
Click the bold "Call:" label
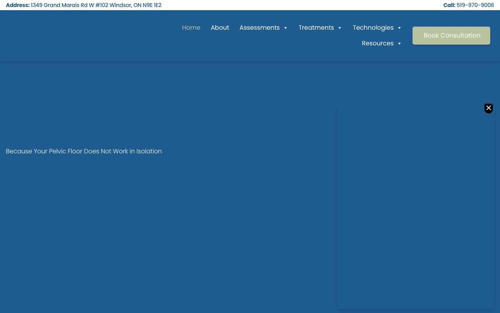[449, 5]
